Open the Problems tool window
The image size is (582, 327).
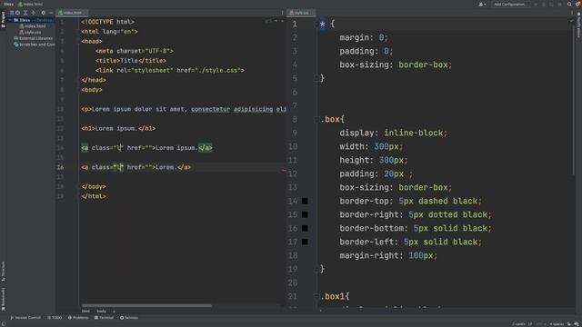[78, 318]
